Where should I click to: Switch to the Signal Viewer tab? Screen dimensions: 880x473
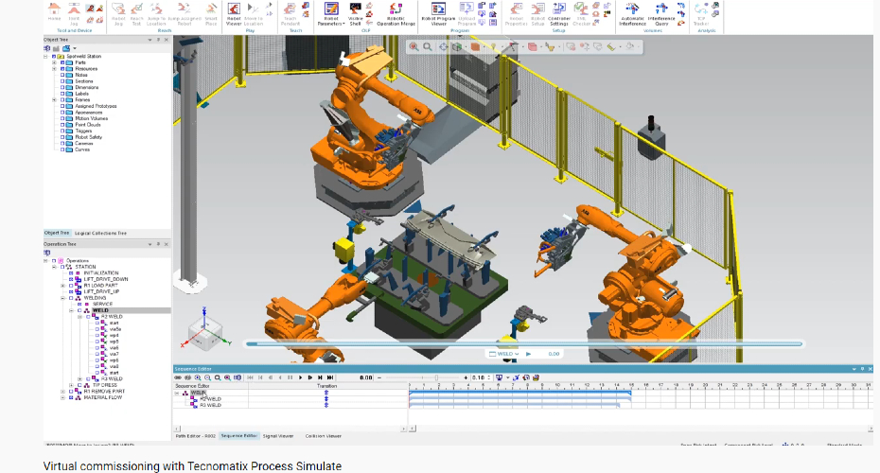(277, 436)
